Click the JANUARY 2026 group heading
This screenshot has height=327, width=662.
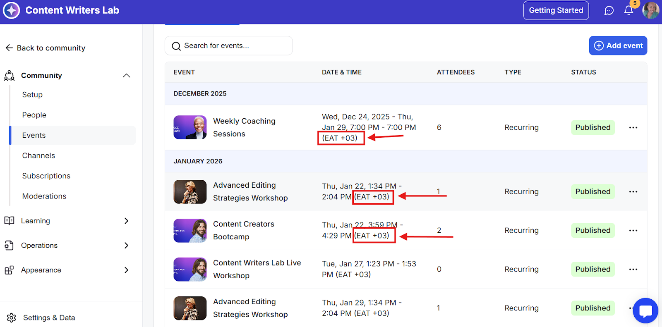198,161
